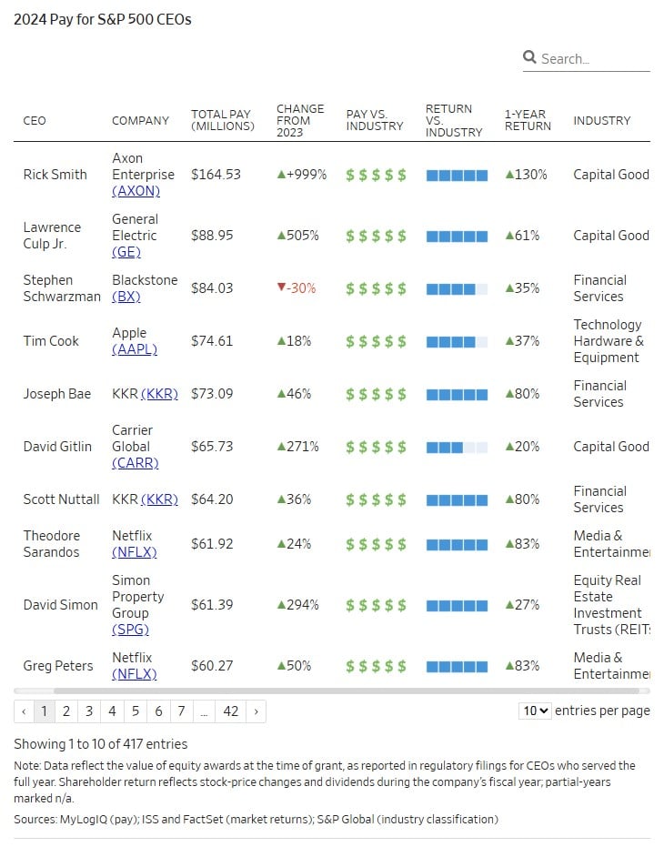The image size is (664, 847).
Task: Click the $61.39 total pay cell
Action: click(x=212, y=605)
